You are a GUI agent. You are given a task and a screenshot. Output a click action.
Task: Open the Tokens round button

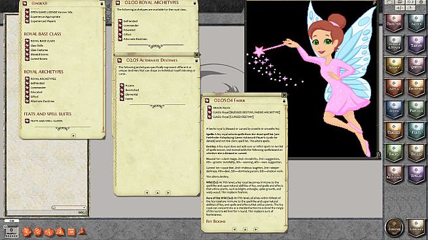(394, 228)
